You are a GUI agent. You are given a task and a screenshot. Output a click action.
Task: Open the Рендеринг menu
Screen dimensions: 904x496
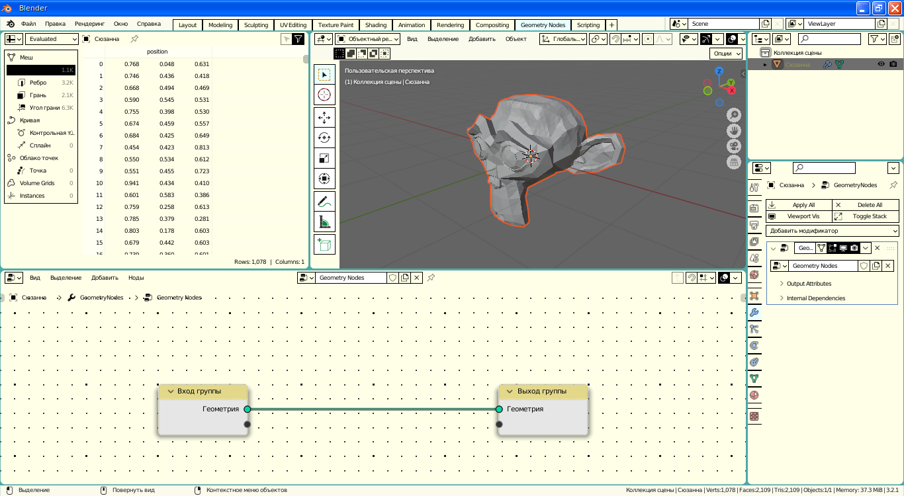pos(89,24)
